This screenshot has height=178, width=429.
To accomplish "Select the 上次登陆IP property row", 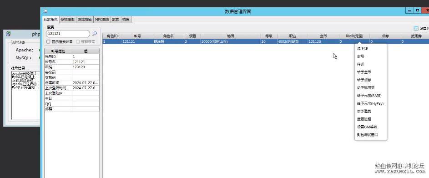I will [72, 93].
